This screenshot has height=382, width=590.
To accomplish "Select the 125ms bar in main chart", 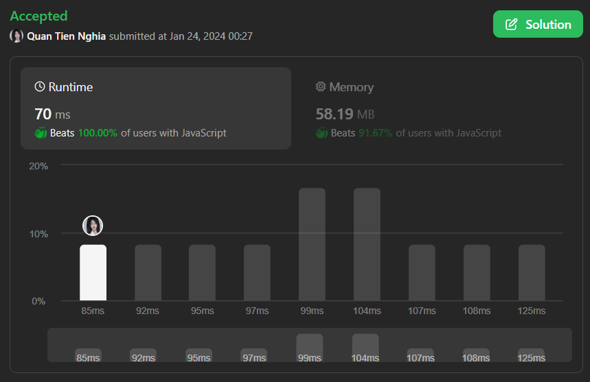I will coord(532,272).
